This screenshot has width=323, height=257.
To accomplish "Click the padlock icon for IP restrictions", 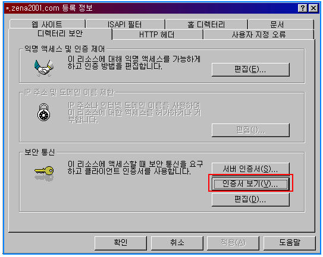I will click(x=43, y=112).
